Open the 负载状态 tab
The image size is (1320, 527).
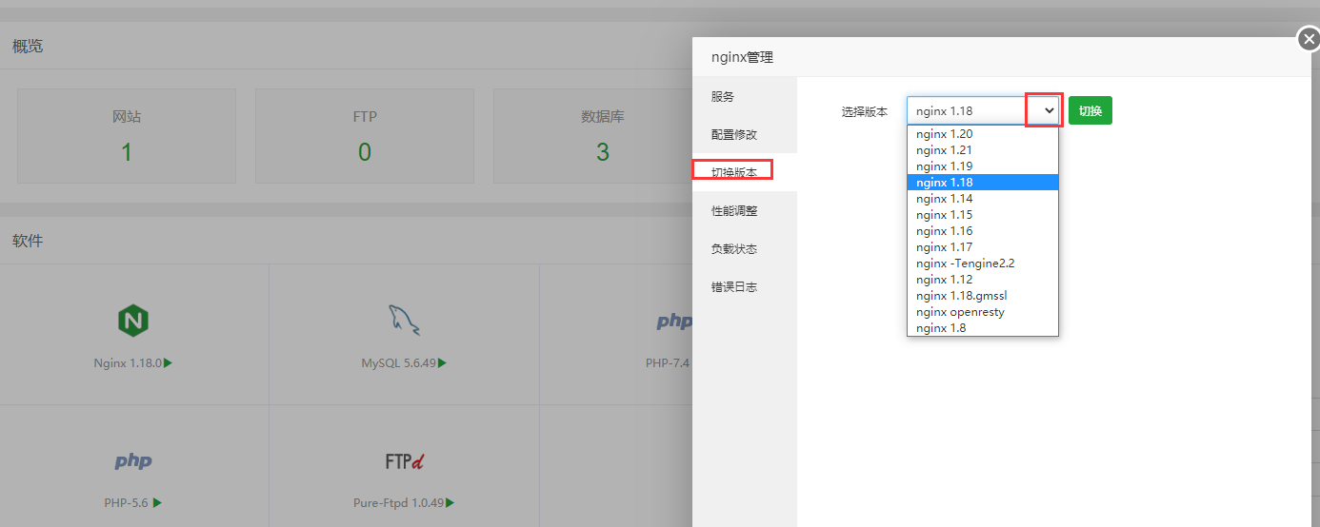point(745,248)
